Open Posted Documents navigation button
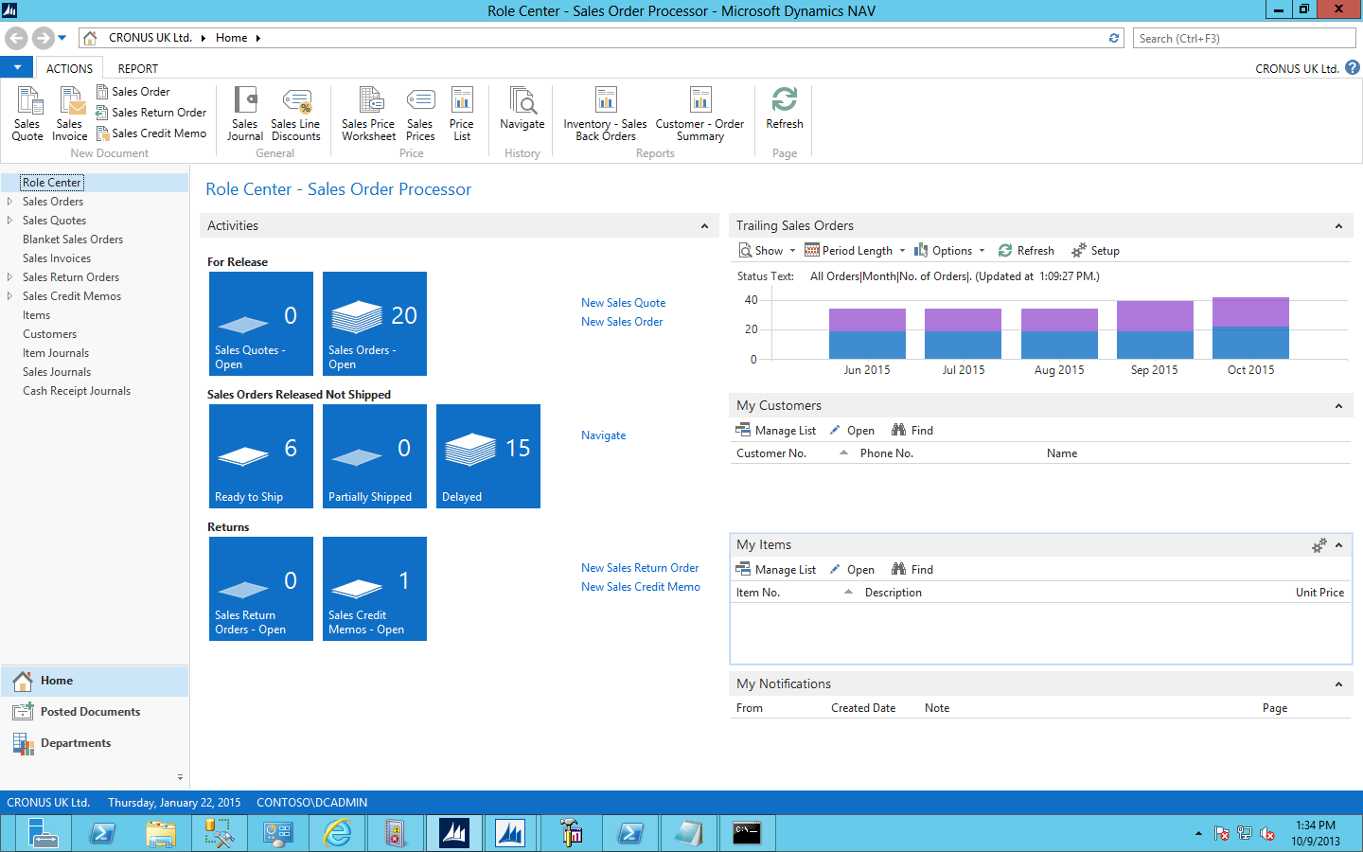The image size is (1363, 852). click(95, 712)
